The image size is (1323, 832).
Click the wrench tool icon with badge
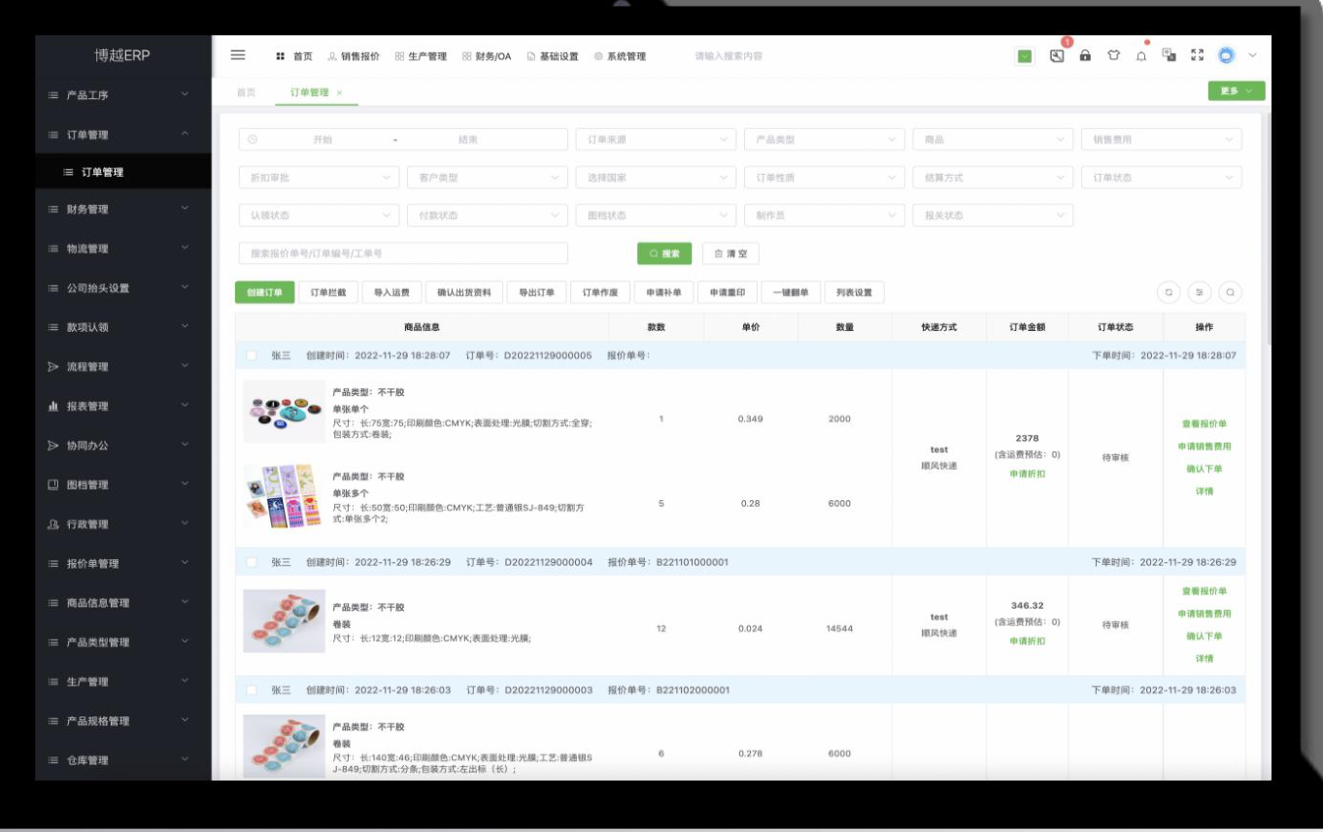click(x=1057, y=56)
